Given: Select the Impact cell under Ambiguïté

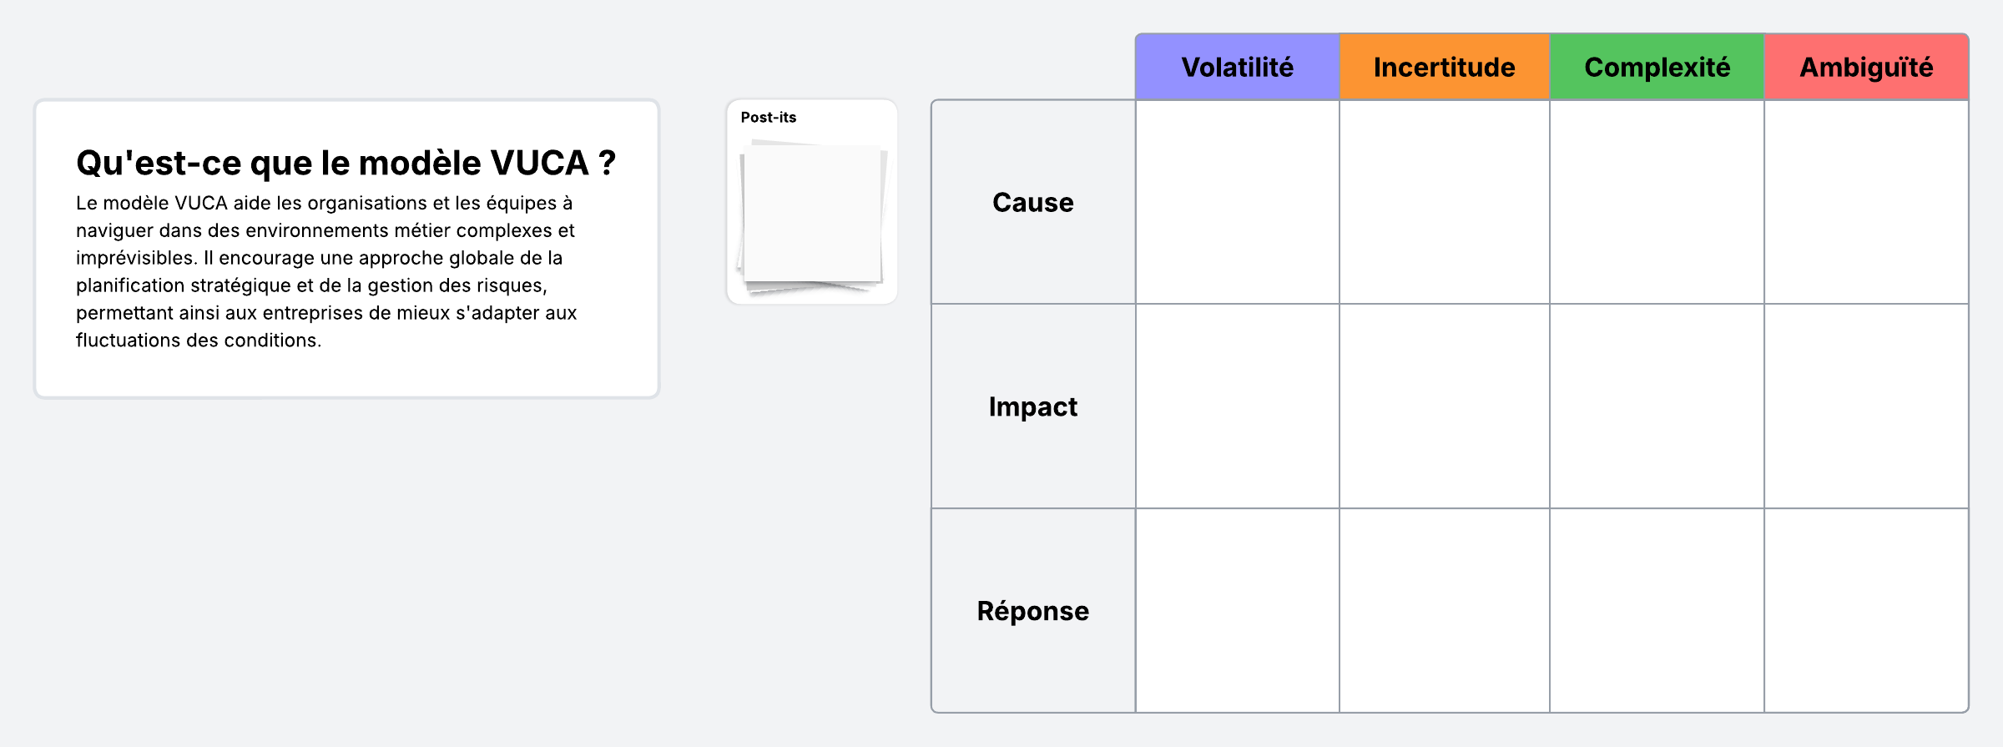Looking at the screenshot, I should point(1866,406).
